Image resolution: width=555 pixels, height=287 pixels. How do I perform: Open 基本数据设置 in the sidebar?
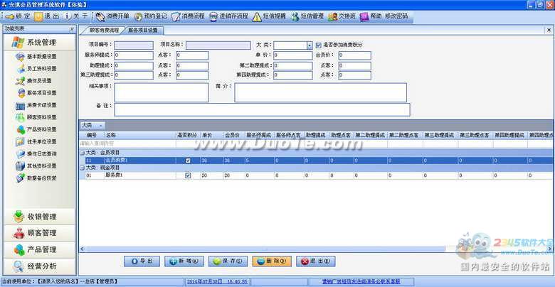[x=36, y=57]
